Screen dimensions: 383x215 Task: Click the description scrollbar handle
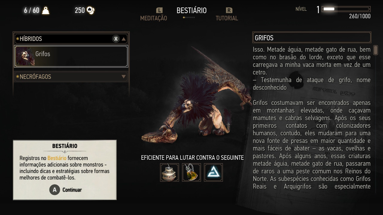(x=376, y=50)
